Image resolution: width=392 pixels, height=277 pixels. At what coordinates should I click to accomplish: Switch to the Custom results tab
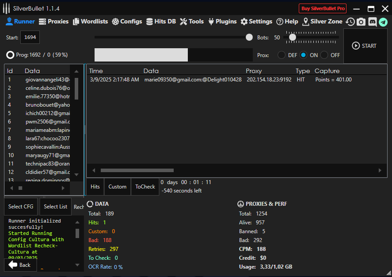coord(117,187)
